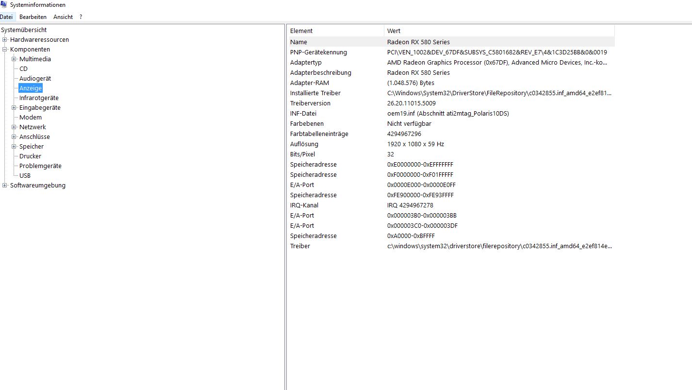Select the Farbebenen row
This screenshot has width=692, height=390.
tap(451, 123)
